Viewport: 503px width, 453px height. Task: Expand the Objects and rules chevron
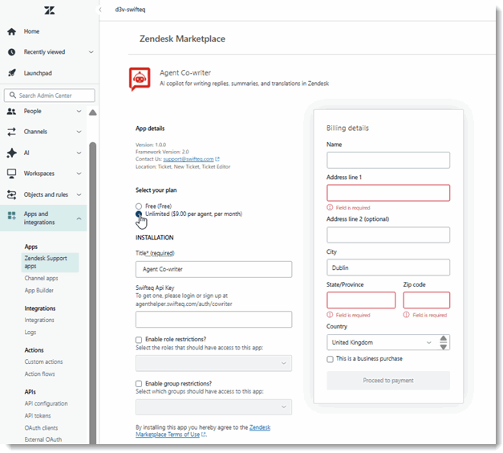[79, 194]
